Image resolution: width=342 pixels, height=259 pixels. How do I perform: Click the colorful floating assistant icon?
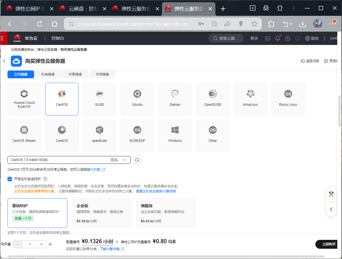[x=331, y=194]
